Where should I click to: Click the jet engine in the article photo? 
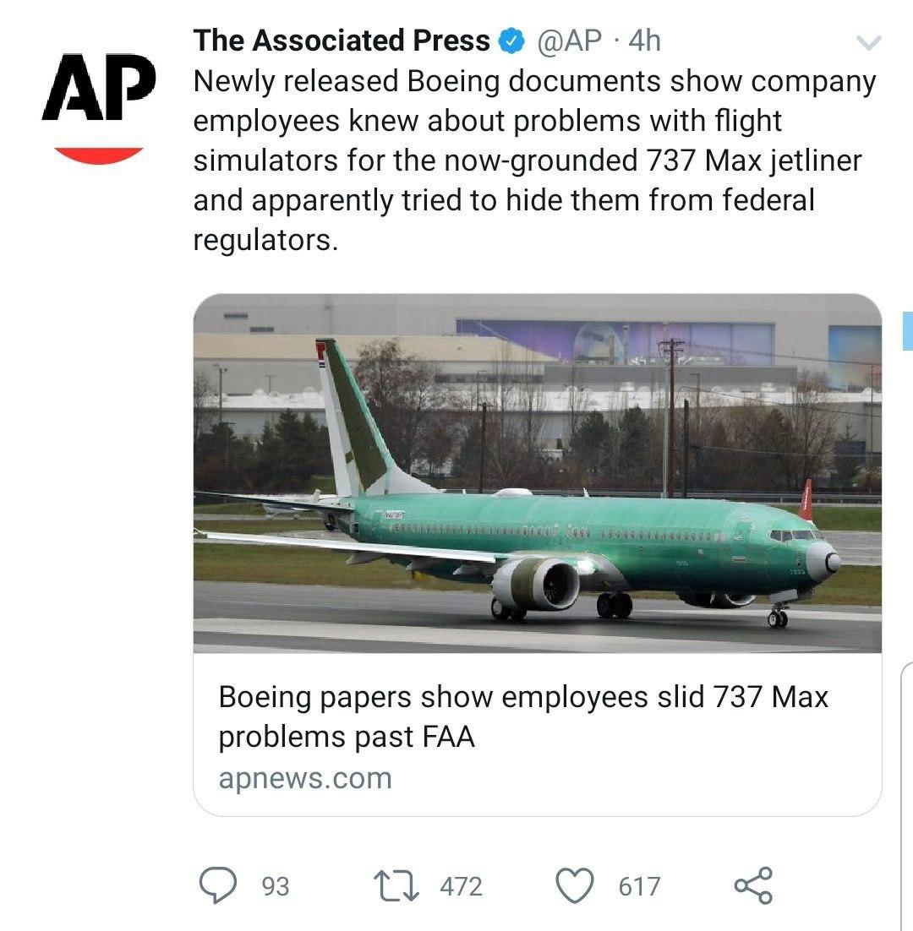pyautogui.click(x=536, y=585)
